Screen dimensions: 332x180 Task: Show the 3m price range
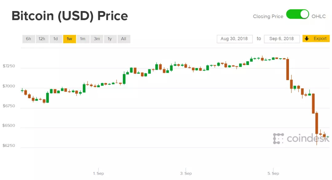[97, 39]
